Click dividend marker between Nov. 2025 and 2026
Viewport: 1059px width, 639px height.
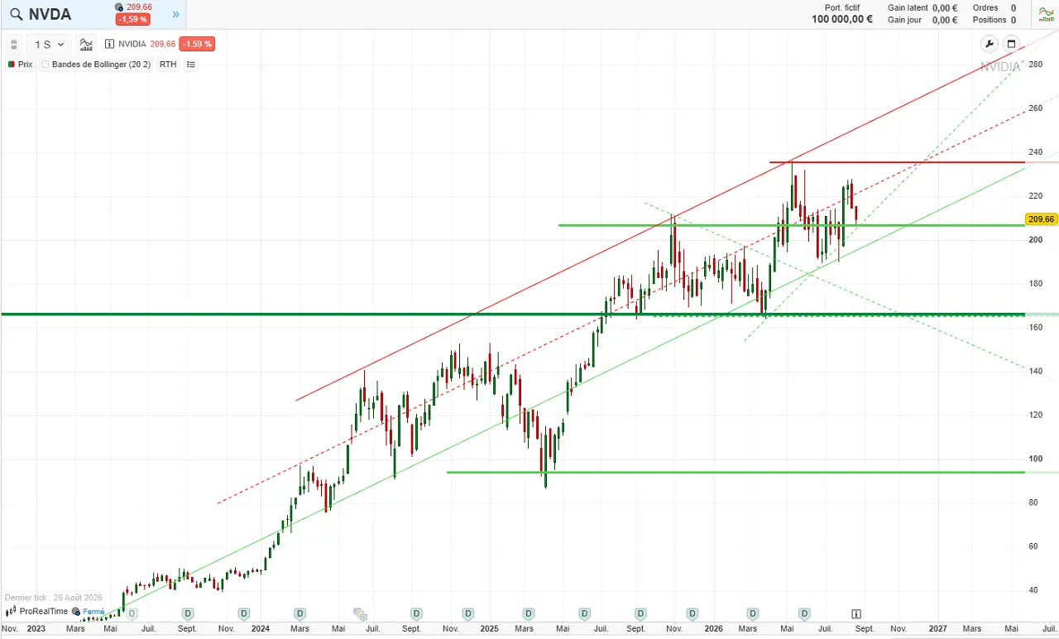pyautogui.click(x=692, y=613)
